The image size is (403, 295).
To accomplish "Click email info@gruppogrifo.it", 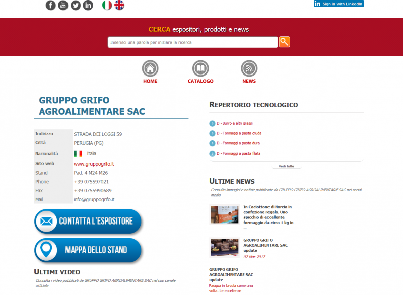I will [x=94, y=199].
